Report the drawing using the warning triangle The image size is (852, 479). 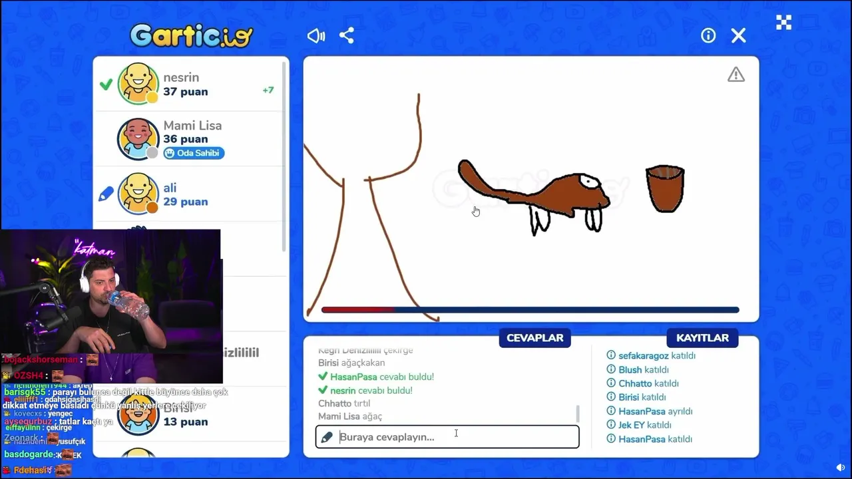pyautogui.click(x=736, y=75)
